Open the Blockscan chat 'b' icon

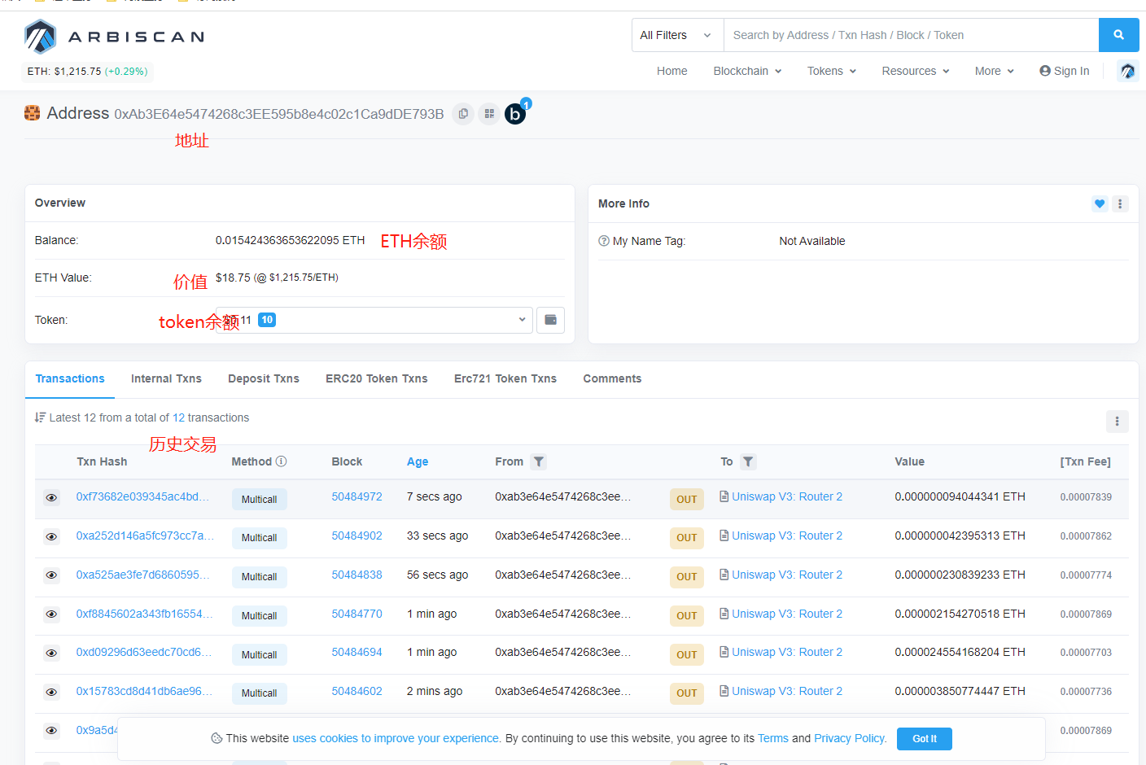coord(515,114)
